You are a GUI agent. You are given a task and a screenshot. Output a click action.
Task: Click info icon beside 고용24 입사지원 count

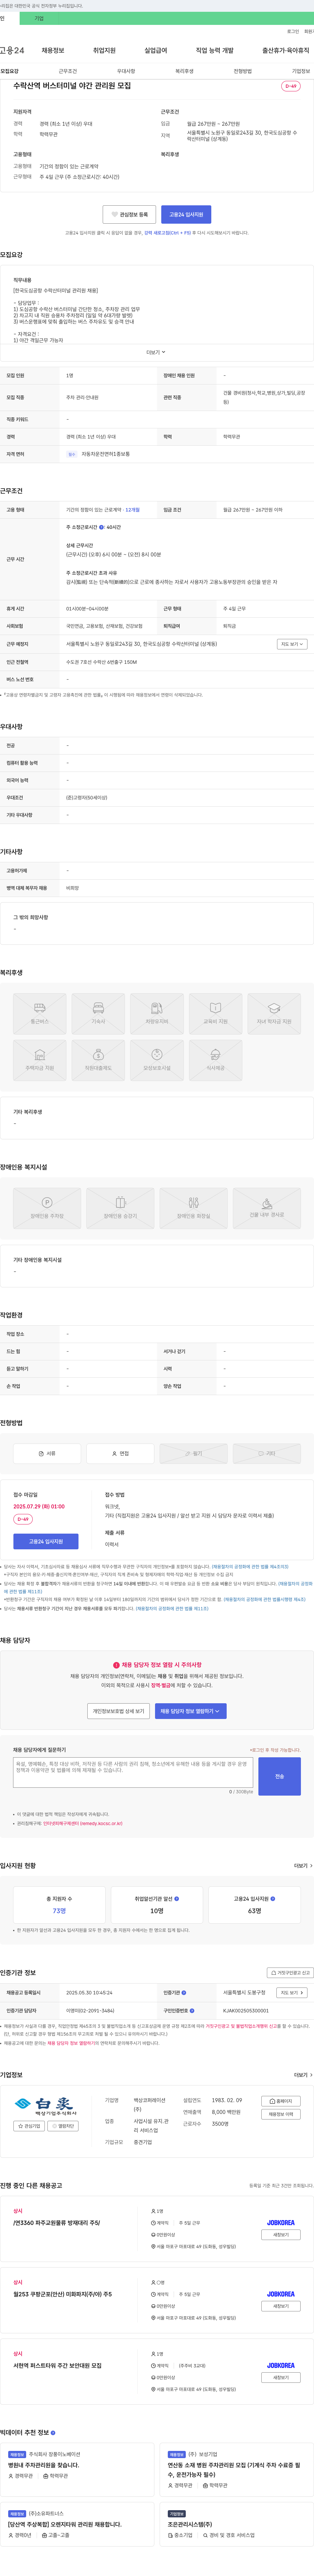(273, 1898)
